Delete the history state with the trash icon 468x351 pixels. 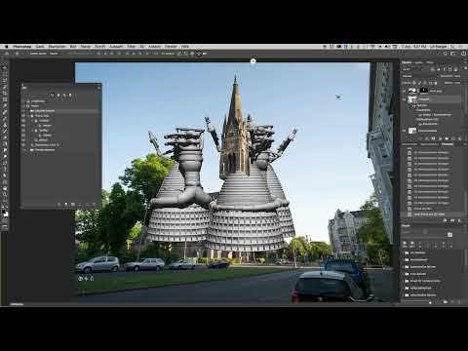pyautogui.click(x=459, y=220)
